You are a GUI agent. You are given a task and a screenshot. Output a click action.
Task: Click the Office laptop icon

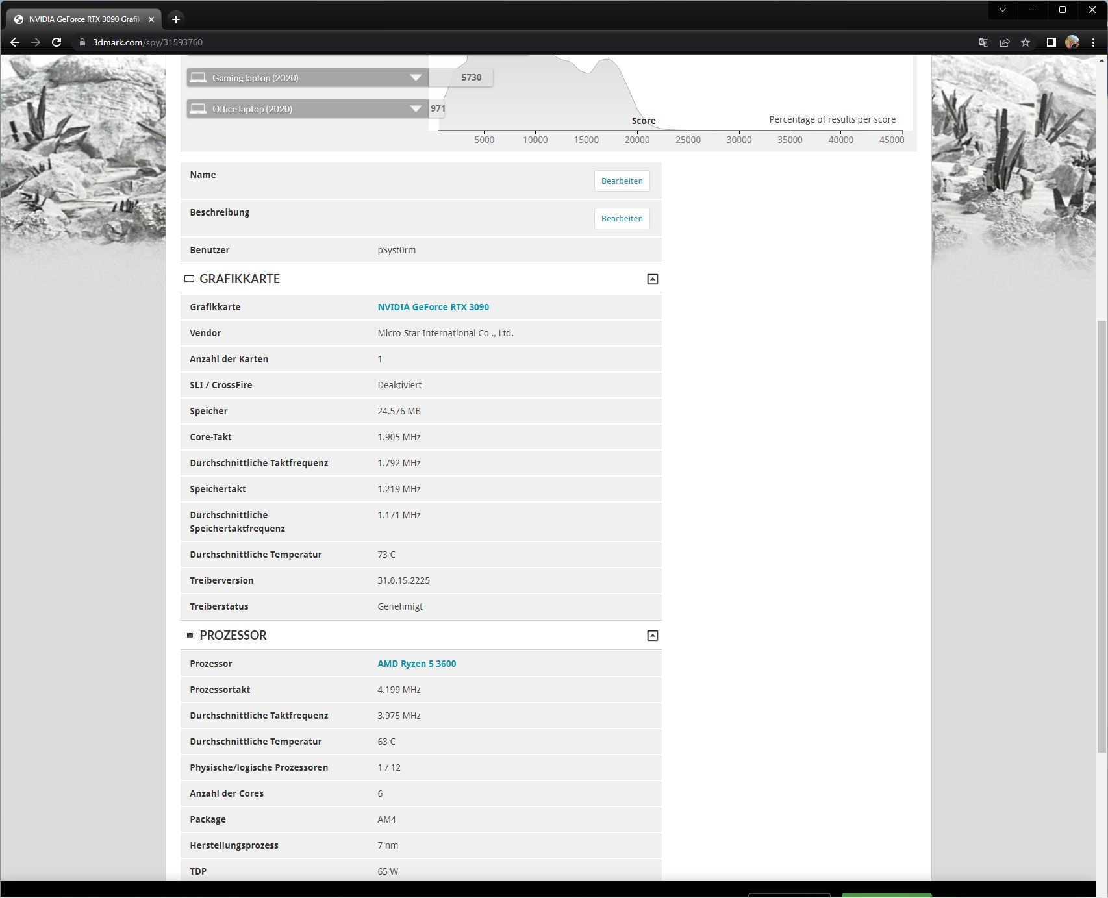[198, 109]
